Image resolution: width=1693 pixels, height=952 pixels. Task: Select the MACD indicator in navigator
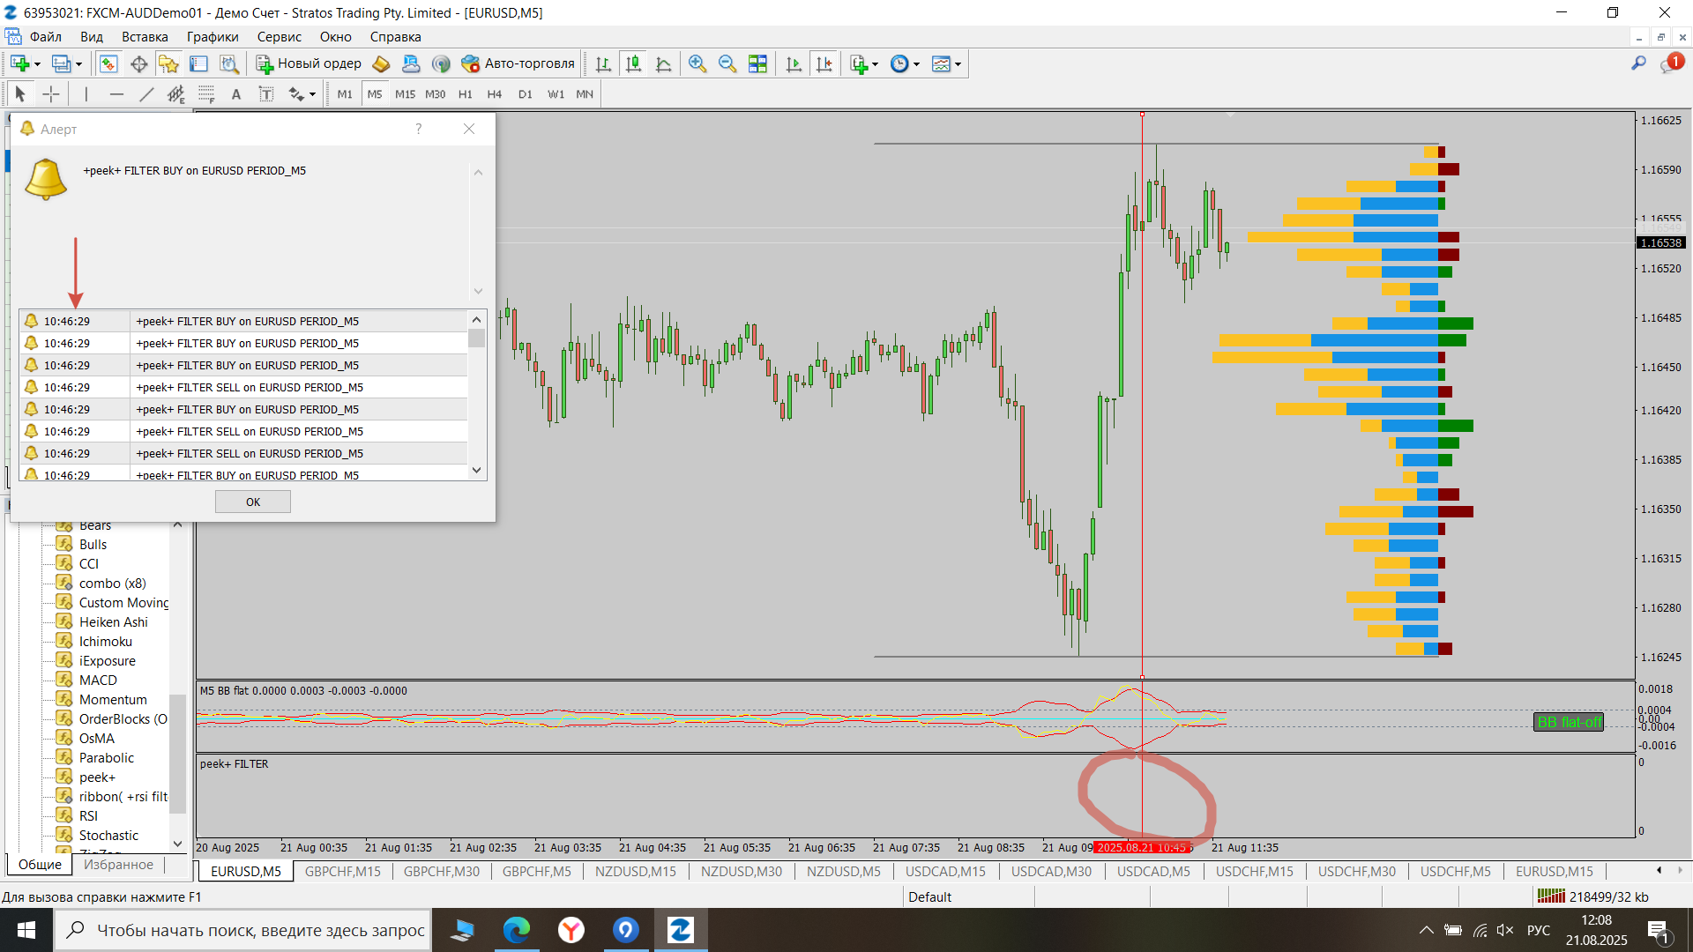pos(98,681)
